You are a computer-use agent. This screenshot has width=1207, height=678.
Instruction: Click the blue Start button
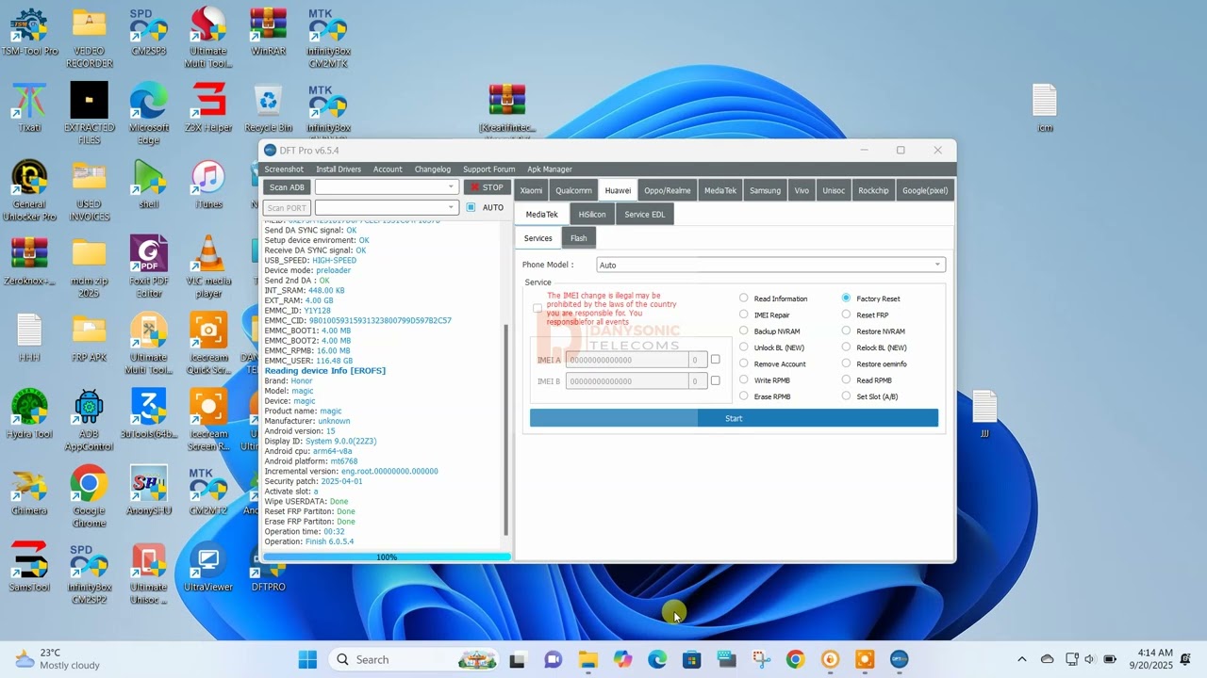[734, 418]
